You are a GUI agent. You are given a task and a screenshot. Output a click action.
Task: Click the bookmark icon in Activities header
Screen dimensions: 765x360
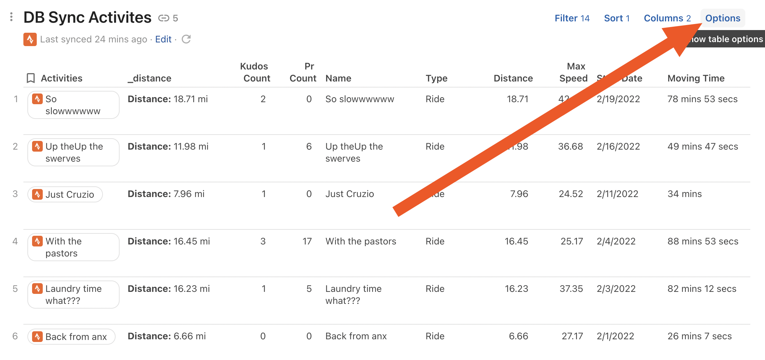point(31,78)
